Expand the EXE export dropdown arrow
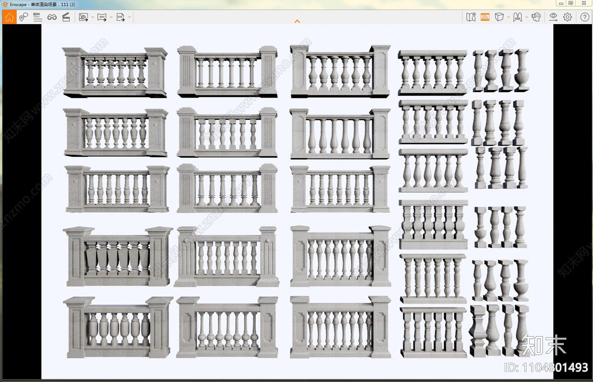593x382 pixels. 129,17
